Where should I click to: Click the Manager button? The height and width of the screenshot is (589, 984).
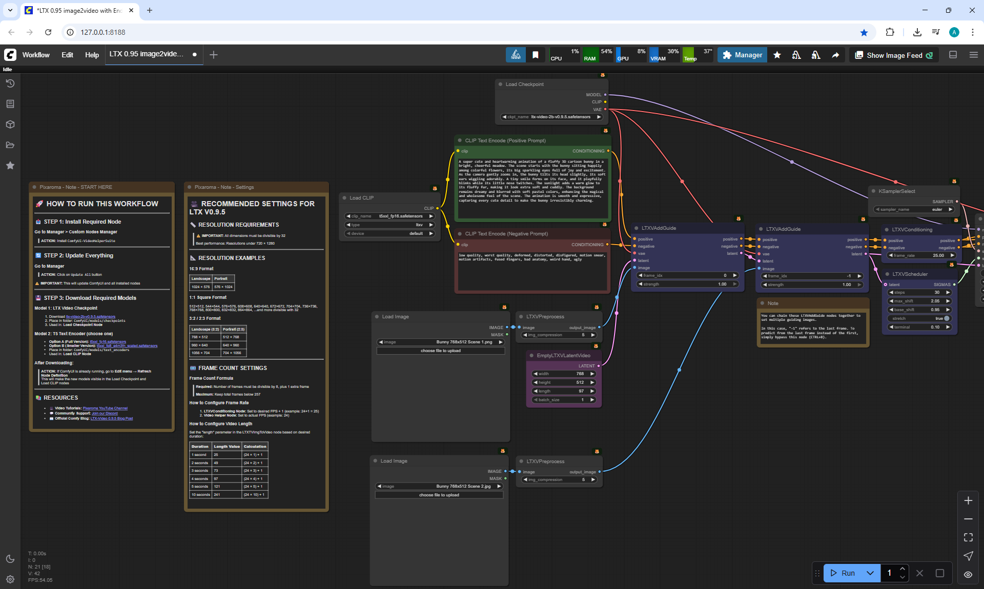click(x=743, y=55)
